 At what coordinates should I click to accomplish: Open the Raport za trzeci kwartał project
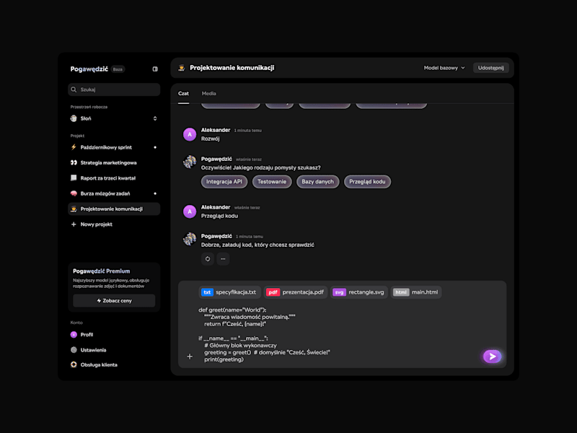tap(114, 178)
